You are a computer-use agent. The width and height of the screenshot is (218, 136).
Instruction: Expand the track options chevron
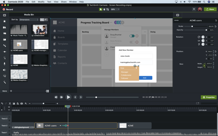[x=9, y=110]
